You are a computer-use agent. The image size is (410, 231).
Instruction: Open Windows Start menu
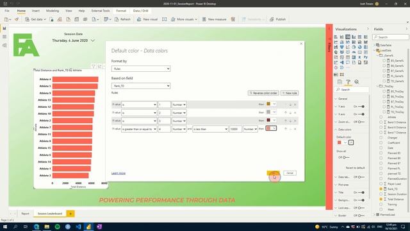click(4, 227)
